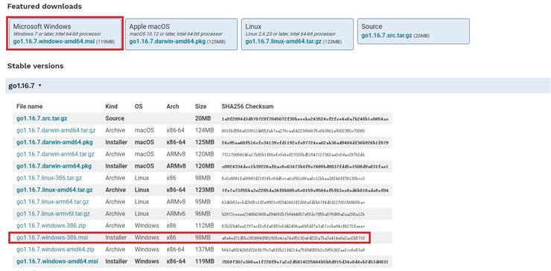Select the checksum of go1.16.7.windows-amd64.msi row
This screenshot has width=551, height=271.
coord(305,262)
